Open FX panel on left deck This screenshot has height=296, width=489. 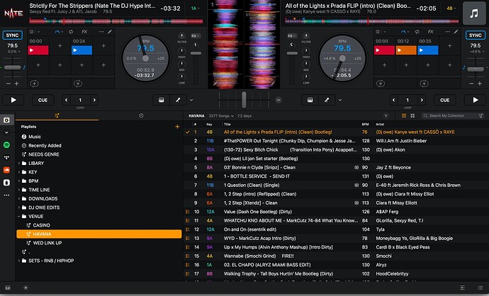(x=84, y=32)
